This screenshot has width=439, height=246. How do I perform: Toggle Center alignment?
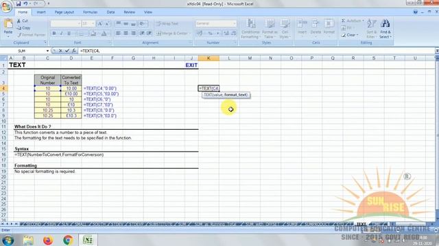(126, 33)
